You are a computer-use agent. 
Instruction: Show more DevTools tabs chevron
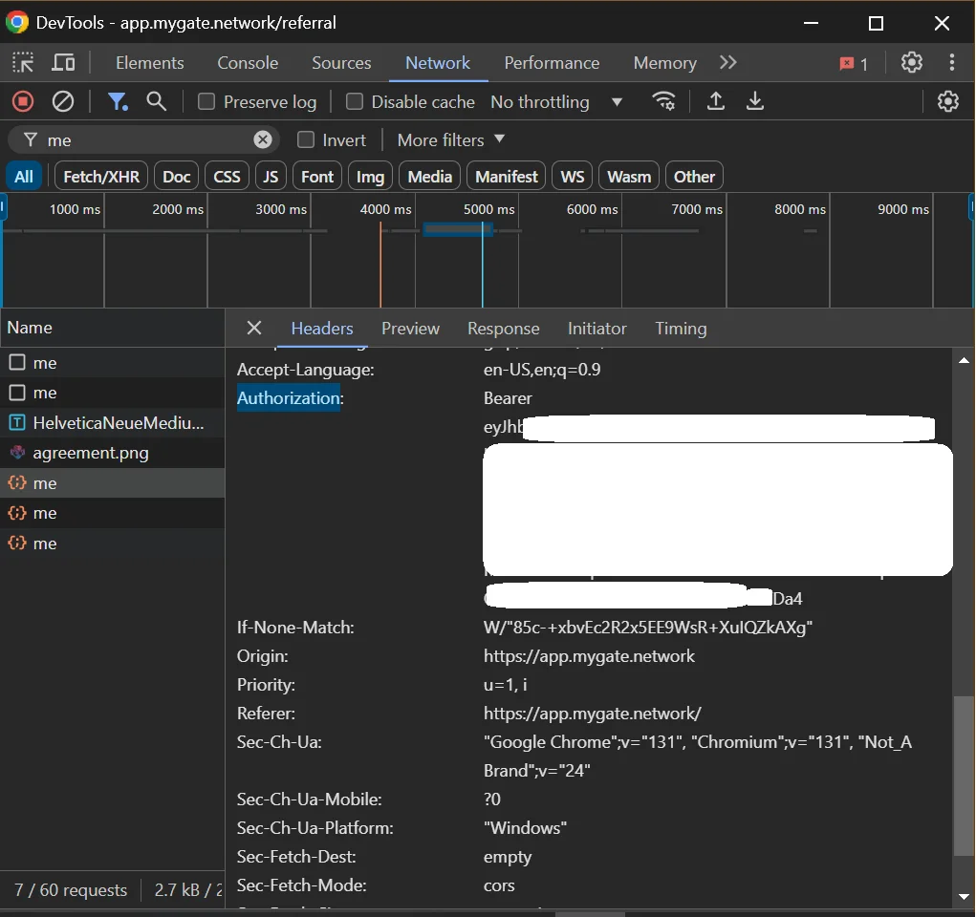point(727,62)
